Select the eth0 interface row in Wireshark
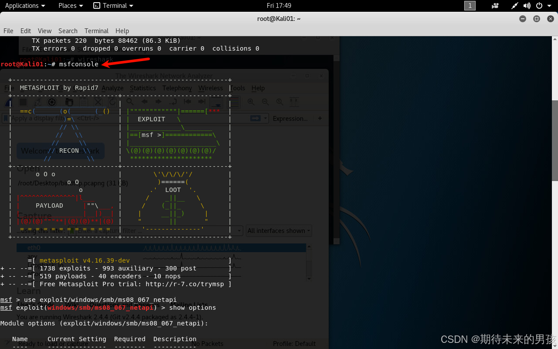This screenshot has height=349, width=558. pyautogui.click(x=161, y=248)
